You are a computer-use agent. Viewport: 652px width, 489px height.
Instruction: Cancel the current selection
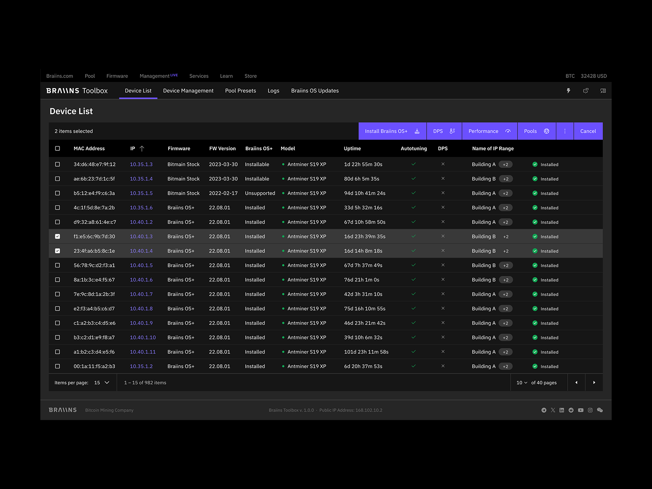[x=588, y=131]
